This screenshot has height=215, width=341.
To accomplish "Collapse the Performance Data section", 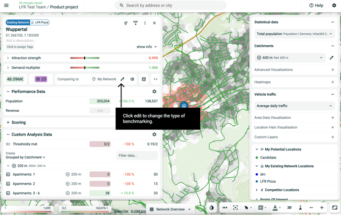I will (8, 92).
